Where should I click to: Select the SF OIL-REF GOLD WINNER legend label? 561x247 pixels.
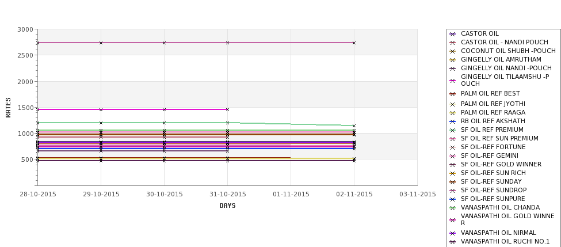click(x=501, y=164)
